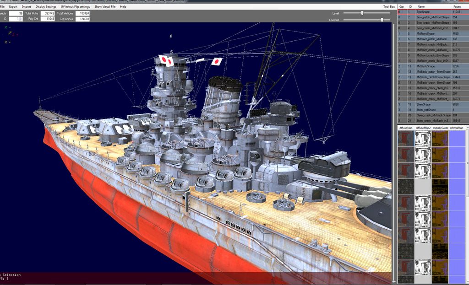Open Display Settings menu
Image resolution: width=469 pixels, height=285 pixels.
pos(46,7)
